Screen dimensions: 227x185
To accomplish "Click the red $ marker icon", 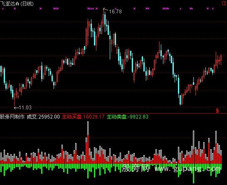I will tap(217, 111).
